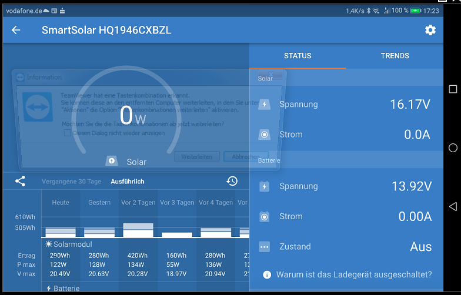Image resolution: width=461 pixels, height=295 pixels.
Task: Tap the Zustand dots icon
Action: pos(265,247)
